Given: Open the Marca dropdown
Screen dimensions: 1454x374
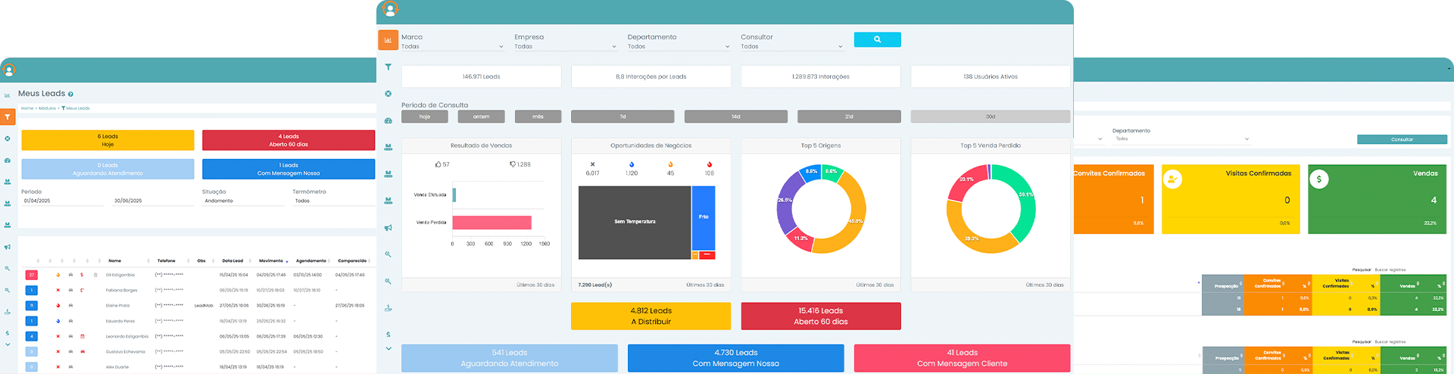Looking at the screenshot, I should tap(452, 47).
